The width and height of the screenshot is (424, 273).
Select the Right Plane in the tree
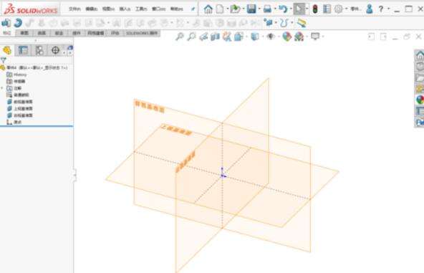[20, 115]
